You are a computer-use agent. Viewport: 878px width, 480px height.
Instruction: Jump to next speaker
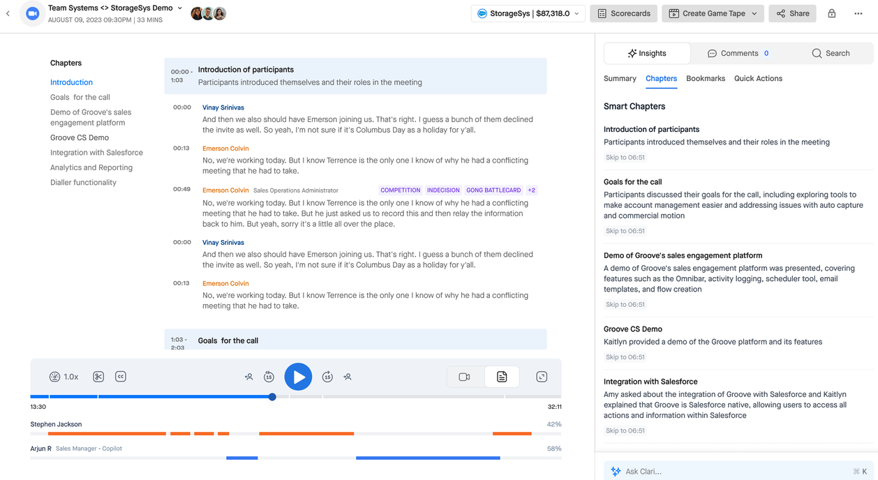pos(348,377)
